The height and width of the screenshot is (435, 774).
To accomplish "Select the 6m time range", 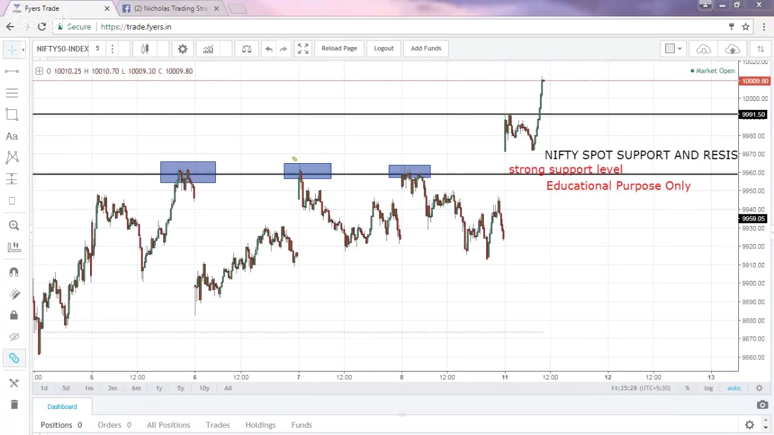I will point(136,388).
